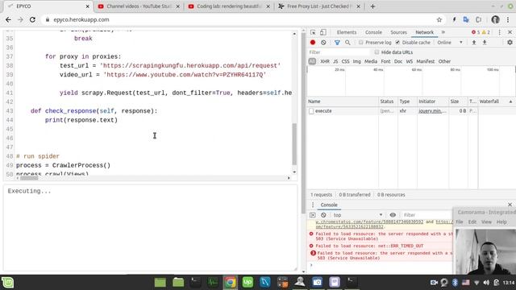Focus the network Filter input field
Screen dimensions: 516x290
click(339, 52)
